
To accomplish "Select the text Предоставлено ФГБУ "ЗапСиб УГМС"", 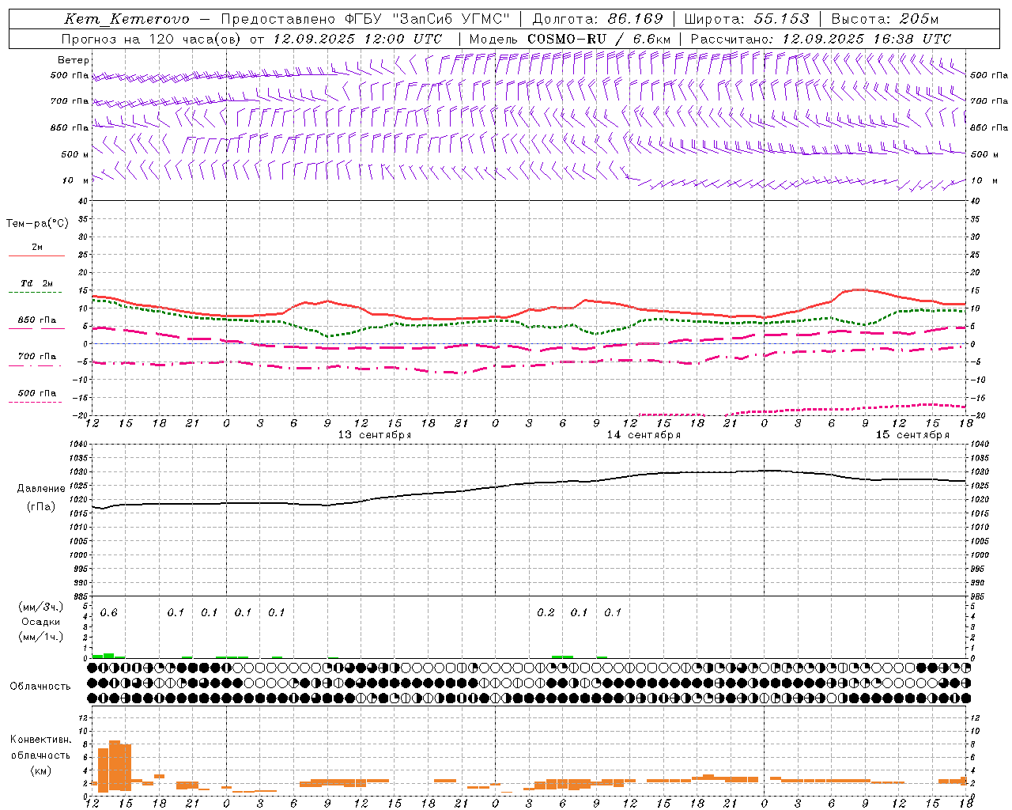I will coord(365,19).
